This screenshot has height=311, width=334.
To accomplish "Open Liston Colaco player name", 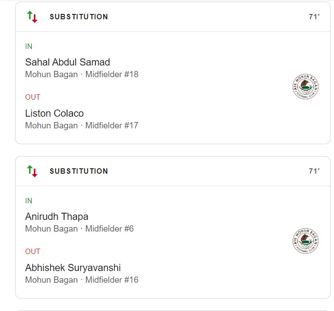I will 54,113.
